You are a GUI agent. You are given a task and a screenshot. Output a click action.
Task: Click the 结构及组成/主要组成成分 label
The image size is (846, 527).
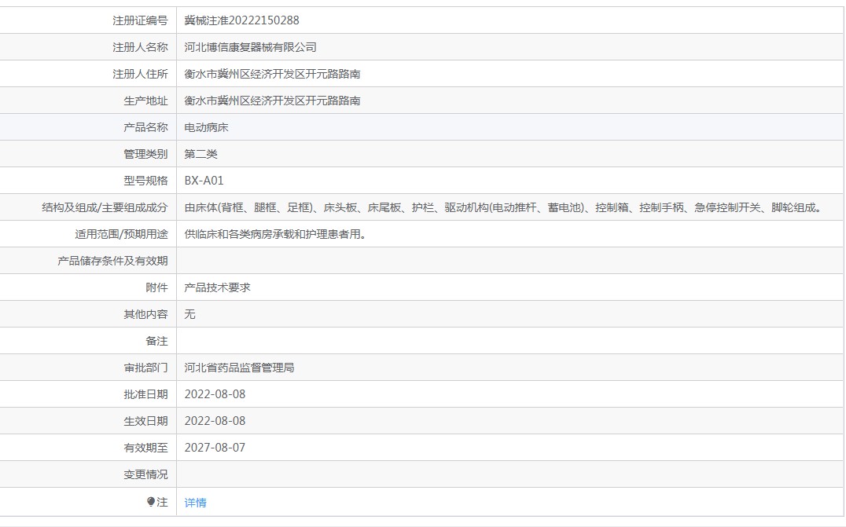(x=105, y=207)
